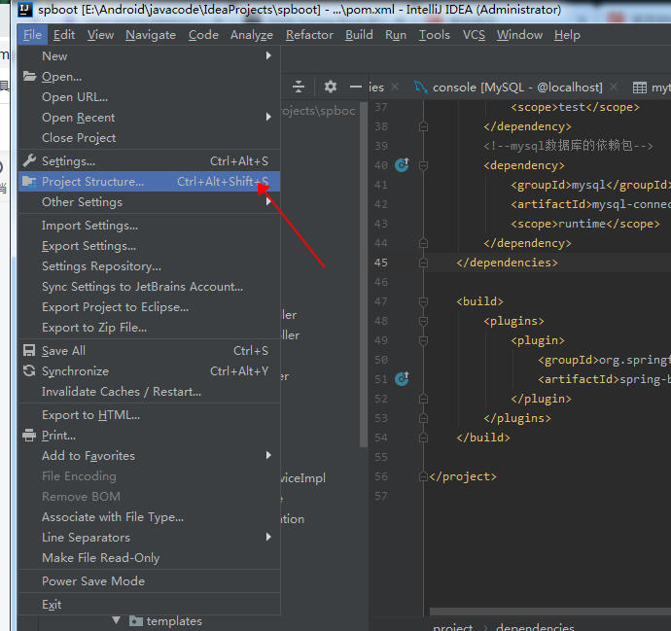Choose Export to Zip File...
Viewport: 671px width, 631px height.
pos(150,328)
